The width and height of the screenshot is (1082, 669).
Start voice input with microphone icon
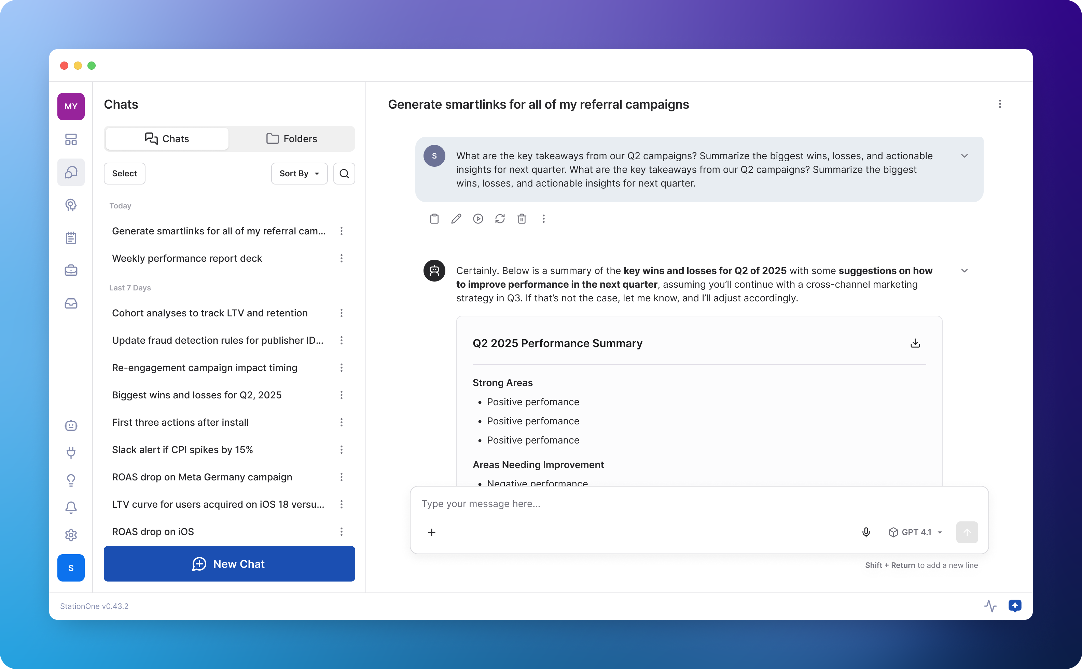click(866, 532)
